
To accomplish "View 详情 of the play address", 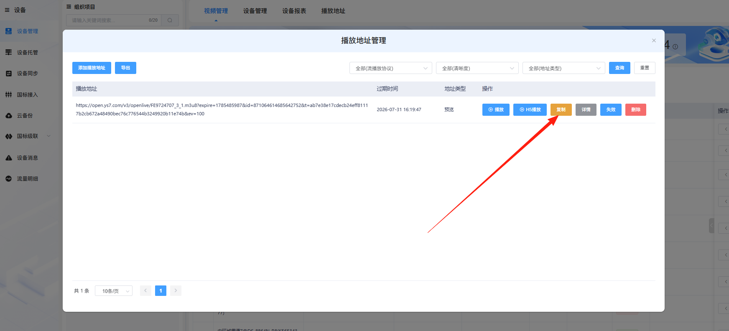I will click(586, 110).
